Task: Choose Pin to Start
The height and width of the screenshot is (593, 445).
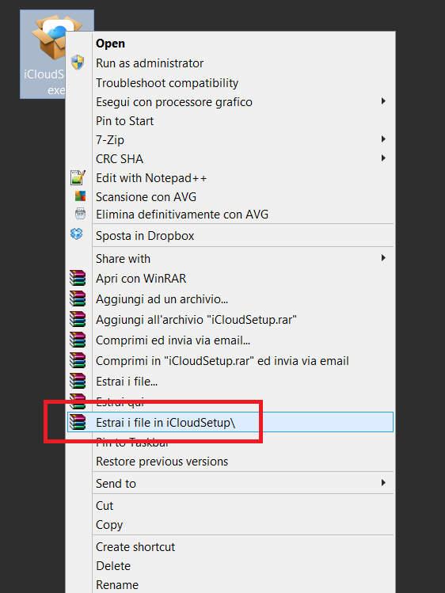Action: 125,121
